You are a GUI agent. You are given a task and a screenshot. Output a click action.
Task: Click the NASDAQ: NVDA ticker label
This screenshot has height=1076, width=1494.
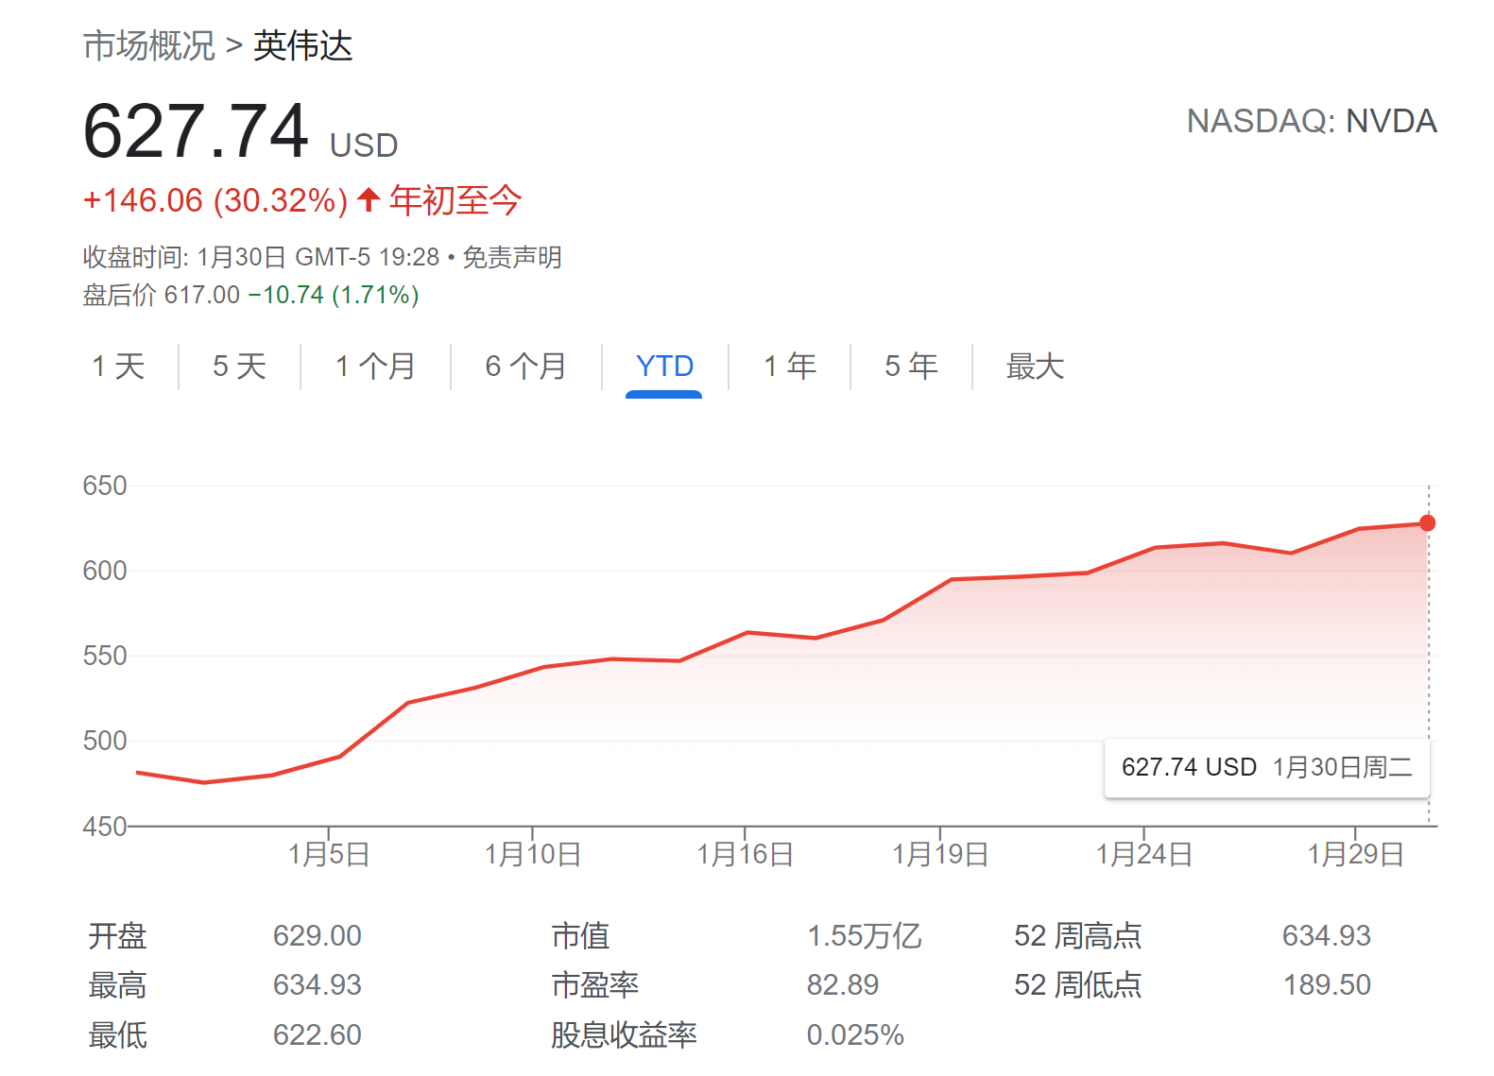pos(1312,121)
